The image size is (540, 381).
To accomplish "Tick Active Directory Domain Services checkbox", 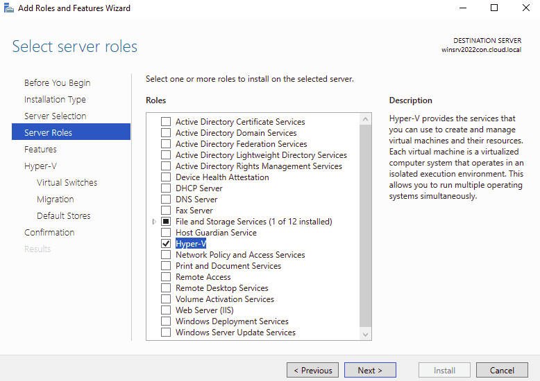I will [166, 133].
